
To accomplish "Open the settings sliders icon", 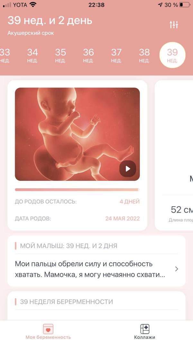I will click(x=174, y=24).
